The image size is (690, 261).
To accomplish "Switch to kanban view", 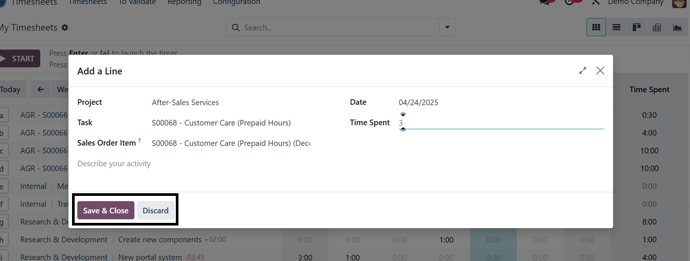I will point(637,28).
